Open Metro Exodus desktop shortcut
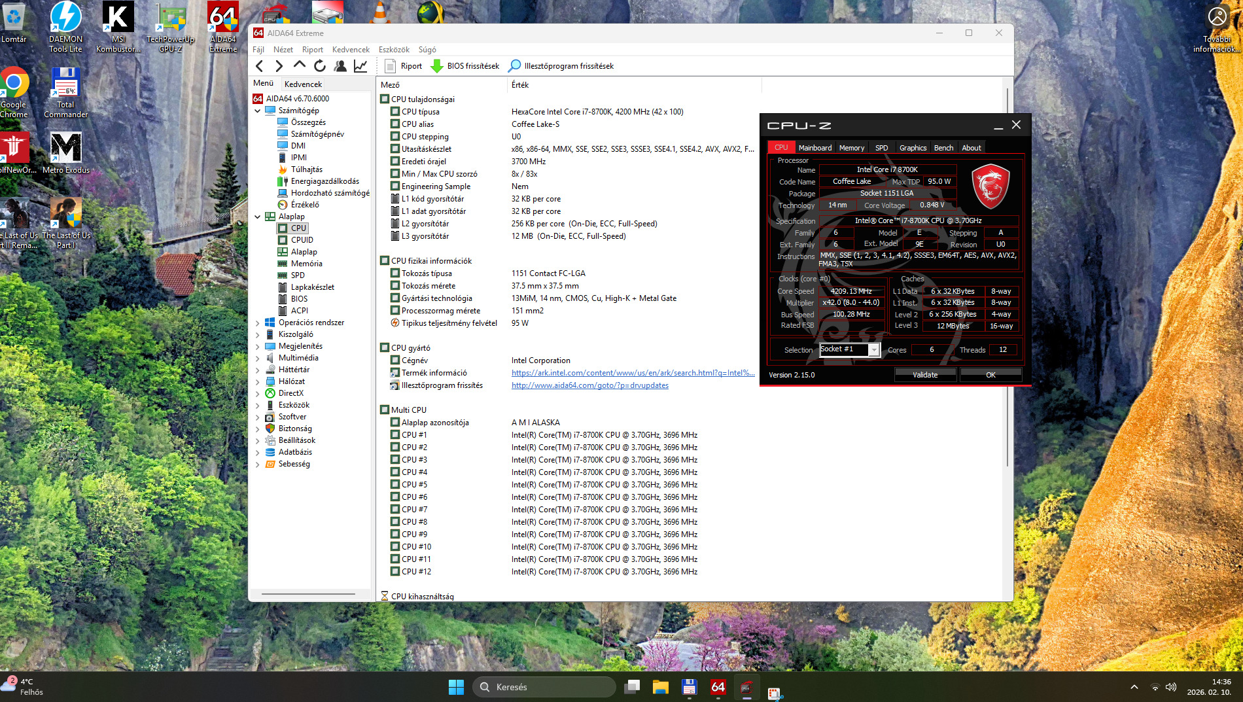The width and height of the screenshot is (1243, 702). point(65,152)
